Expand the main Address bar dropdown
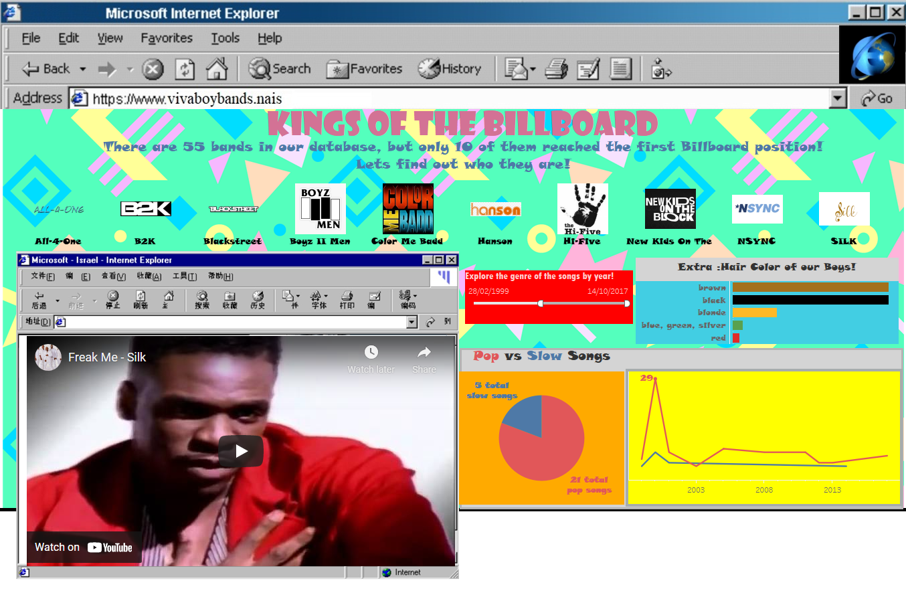 coord(838,98)
